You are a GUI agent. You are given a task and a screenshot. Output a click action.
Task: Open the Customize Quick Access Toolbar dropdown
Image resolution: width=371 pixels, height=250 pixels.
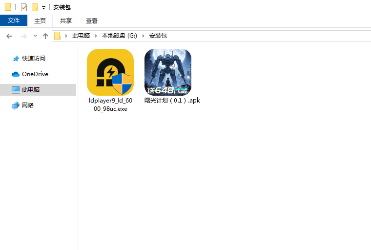pyautogui.click(x=43, y=8)
